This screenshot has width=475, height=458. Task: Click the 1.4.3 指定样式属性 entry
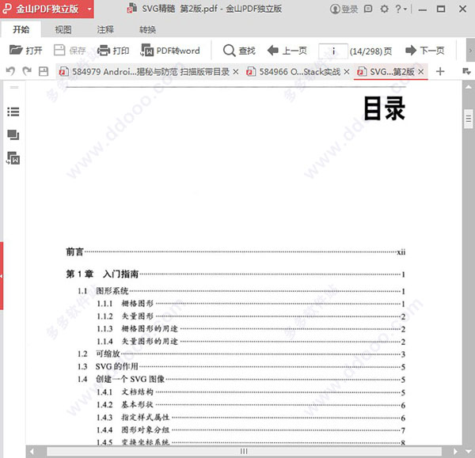point(251,418)
